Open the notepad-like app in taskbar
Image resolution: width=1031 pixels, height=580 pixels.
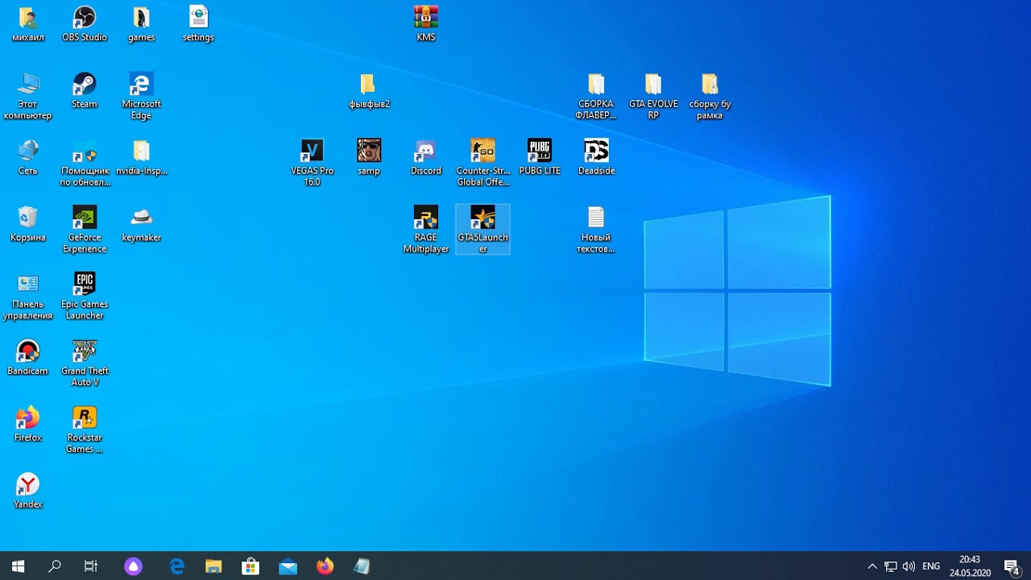(362, 566)
